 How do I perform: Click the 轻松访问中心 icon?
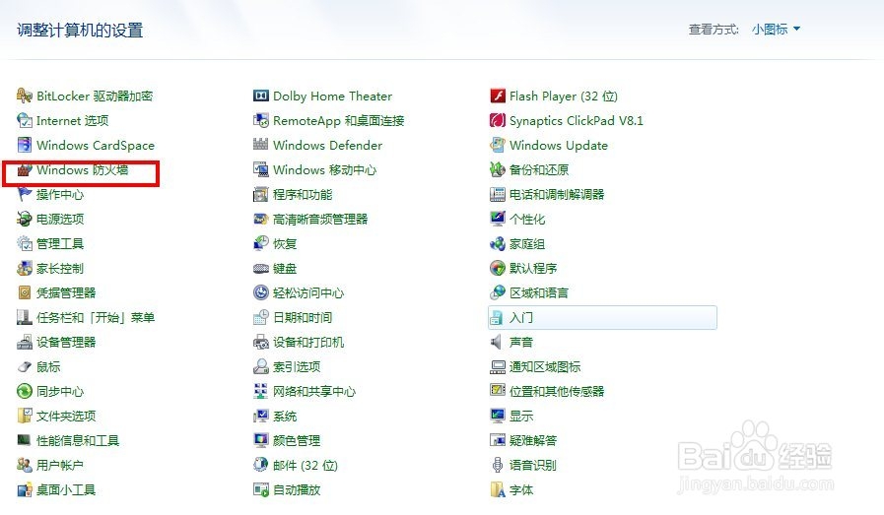click(x=261, y=293)
